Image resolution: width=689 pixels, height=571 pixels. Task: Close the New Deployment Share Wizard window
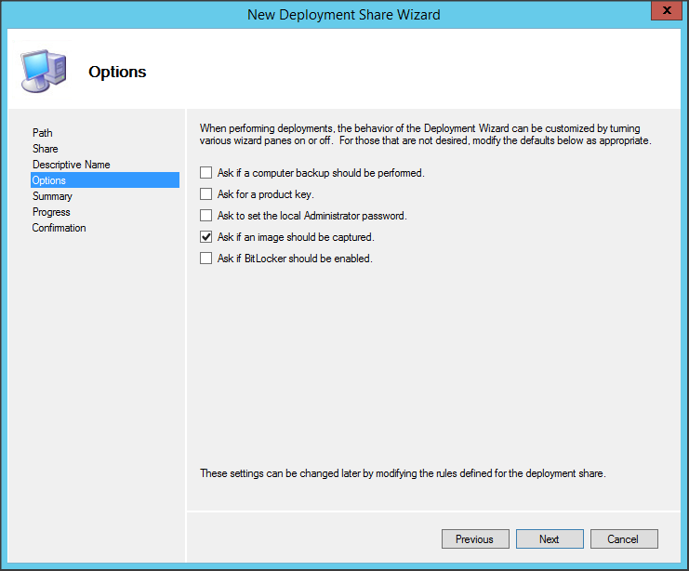tap(661, 13)
